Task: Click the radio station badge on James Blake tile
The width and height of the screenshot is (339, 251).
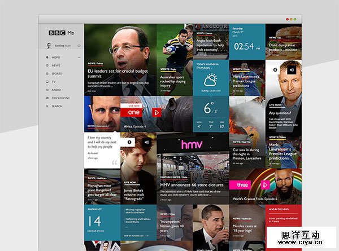Action: pyautogui.click(x=129, y=142)
